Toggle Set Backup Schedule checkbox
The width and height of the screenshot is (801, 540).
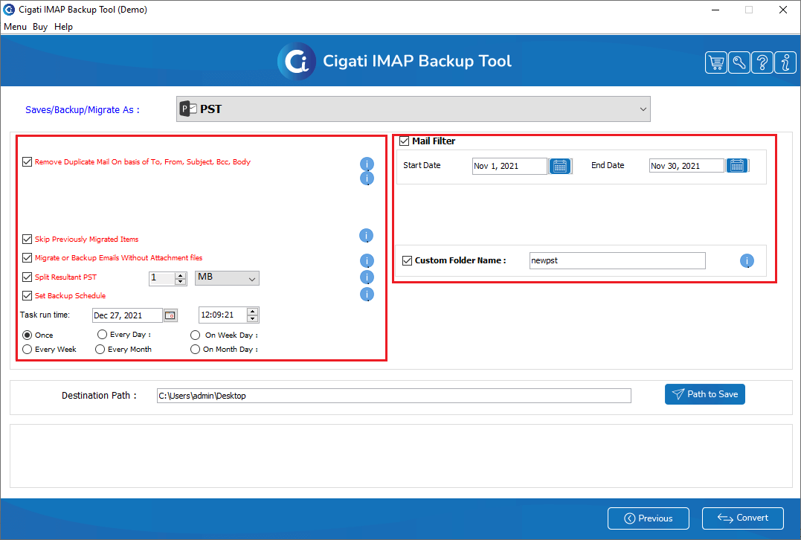point(27,296)
